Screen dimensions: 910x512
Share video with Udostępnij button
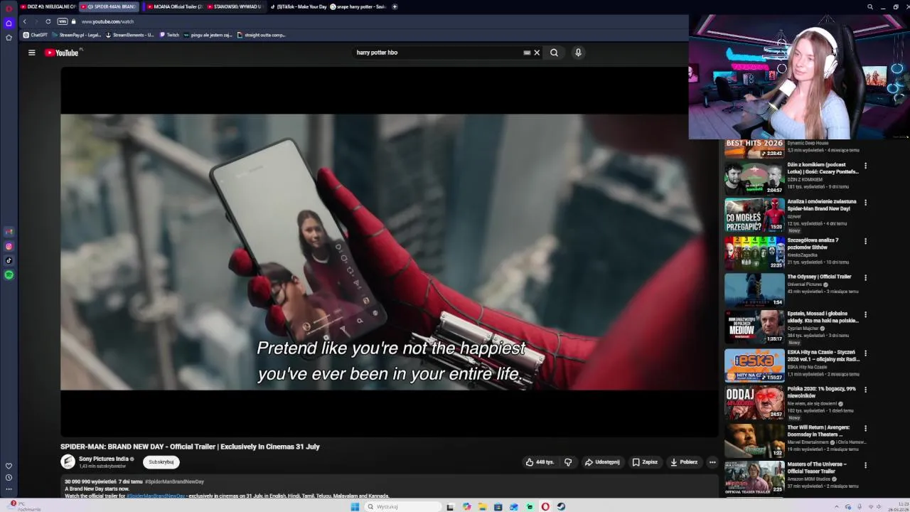pos(602,462)
